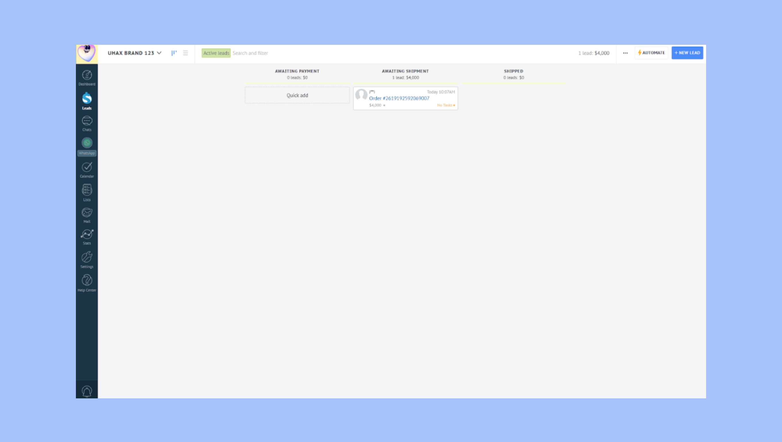Open the Chats icon in the sidebar
782x442 pixels.
(87, 123)
